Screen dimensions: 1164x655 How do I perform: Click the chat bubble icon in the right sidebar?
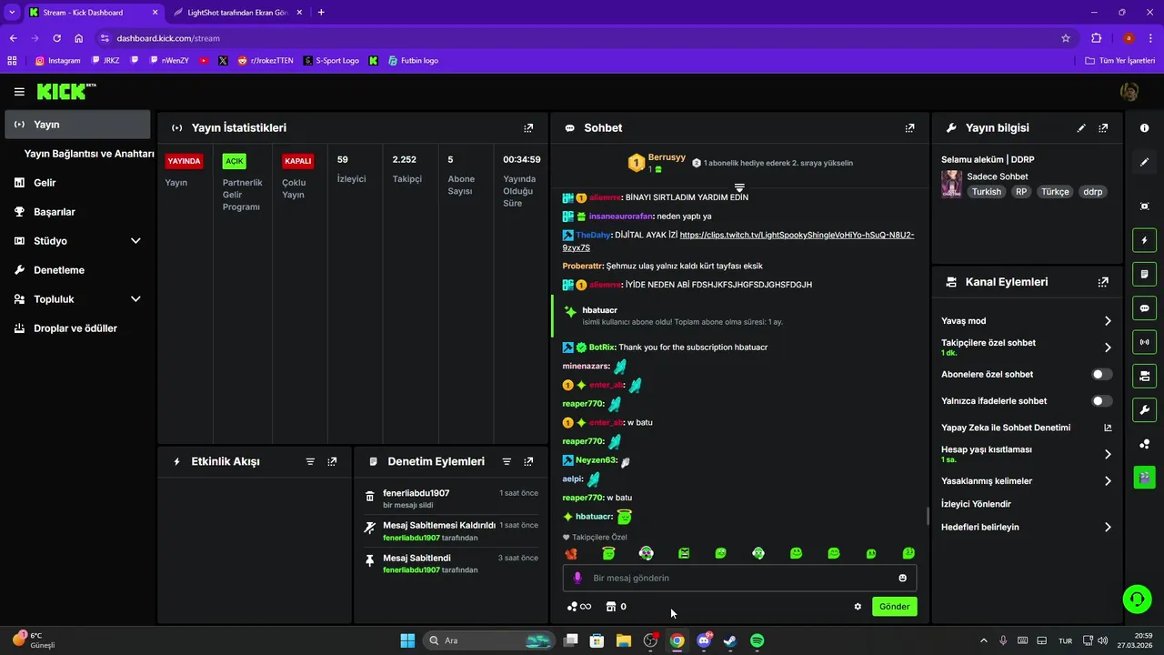(1144, 308)
